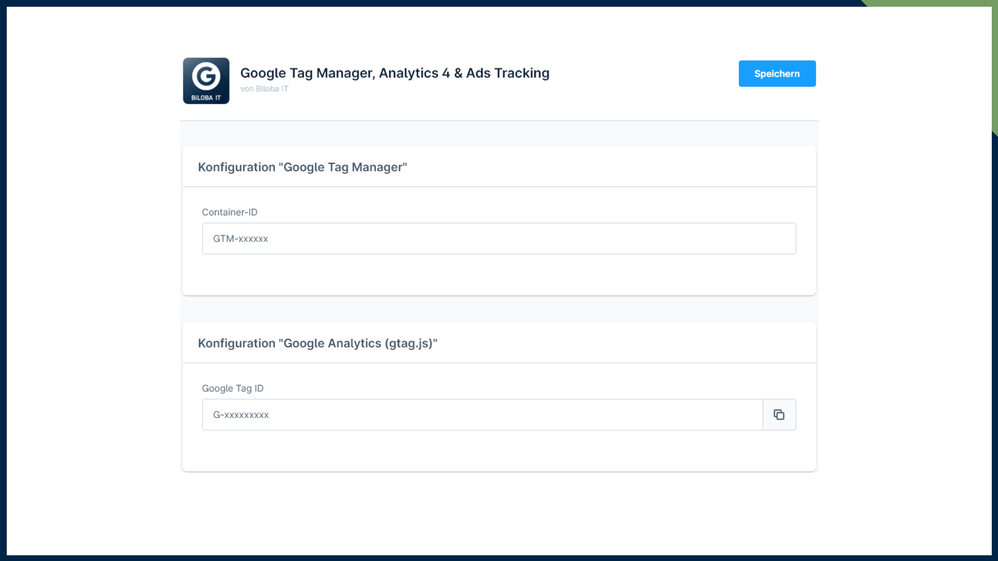
Task: Click the 'von Biloba IT' author text
Action: coord(264,89)
